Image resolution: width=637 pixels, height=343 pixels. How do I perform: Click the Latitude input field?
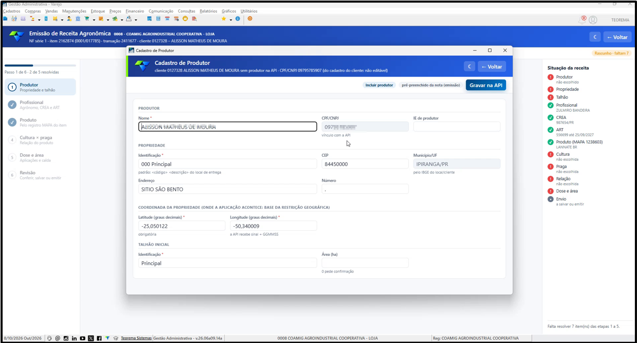pos(181,226)
